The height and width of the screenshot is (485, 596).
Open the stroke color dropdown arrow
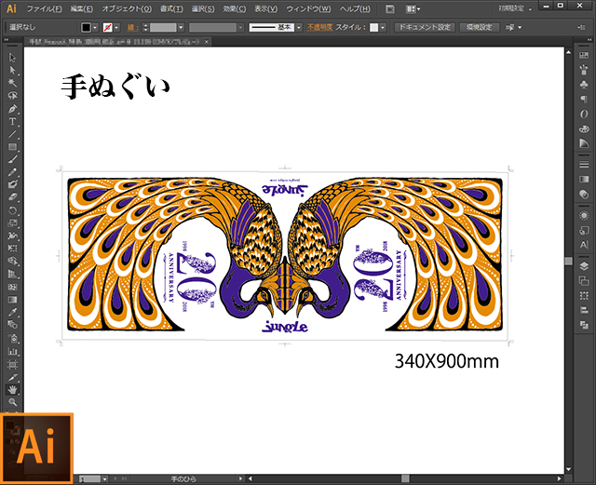coord(116,27)
